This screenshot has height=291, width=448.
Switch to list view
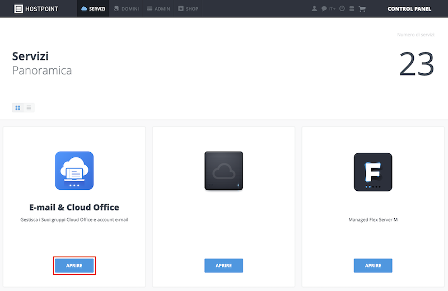(29, 107)
